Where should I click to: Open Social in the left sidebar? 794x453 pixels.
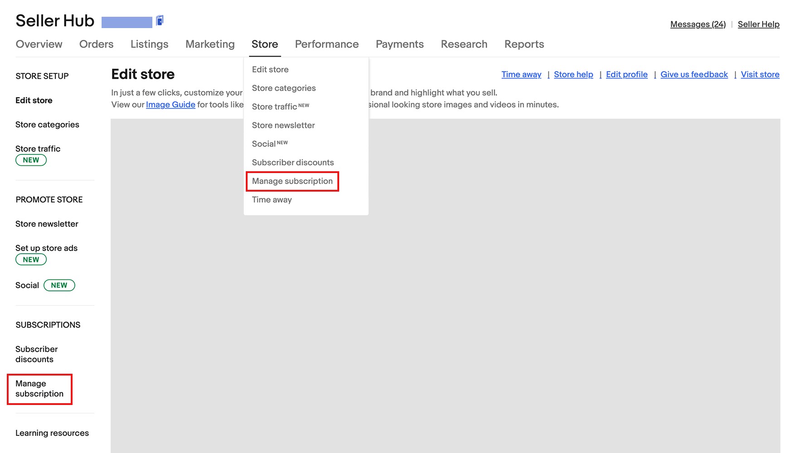(x=27, y=285)
